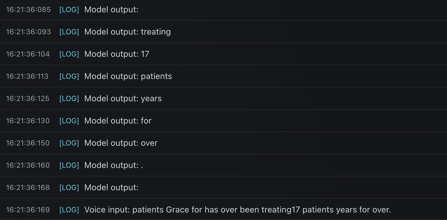Select the 'Model output: .' log message
Screen dimensions: 447x220
114,165
